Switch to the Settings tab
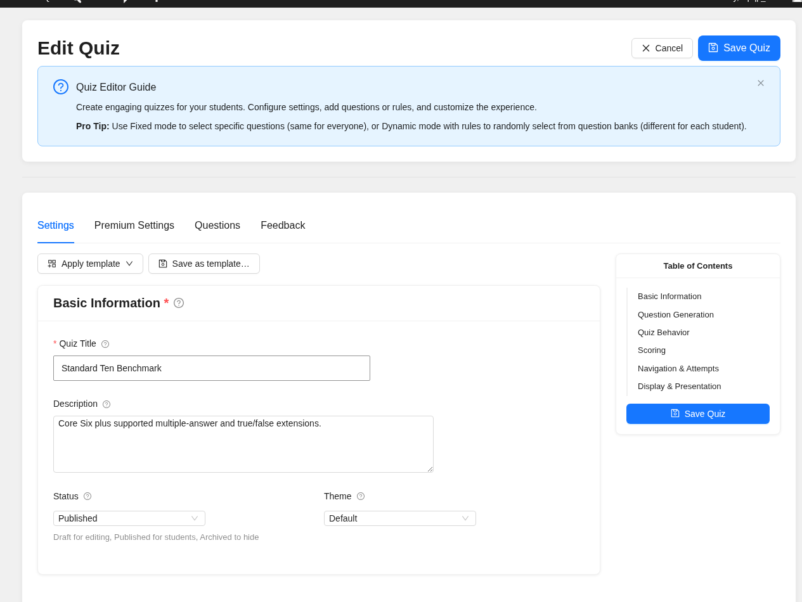Image resolution: width=802 pixels, height=602 pixels. point(56,226)
